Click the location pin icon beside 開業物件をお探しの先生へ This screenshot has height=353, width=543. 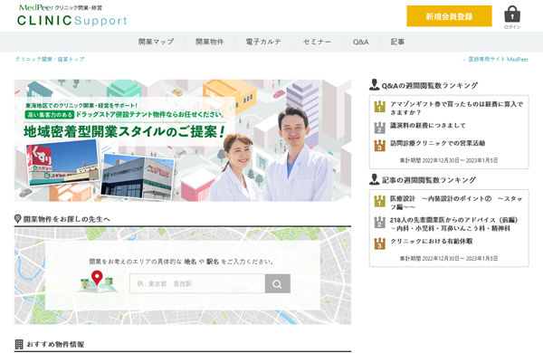pos(18,219)
